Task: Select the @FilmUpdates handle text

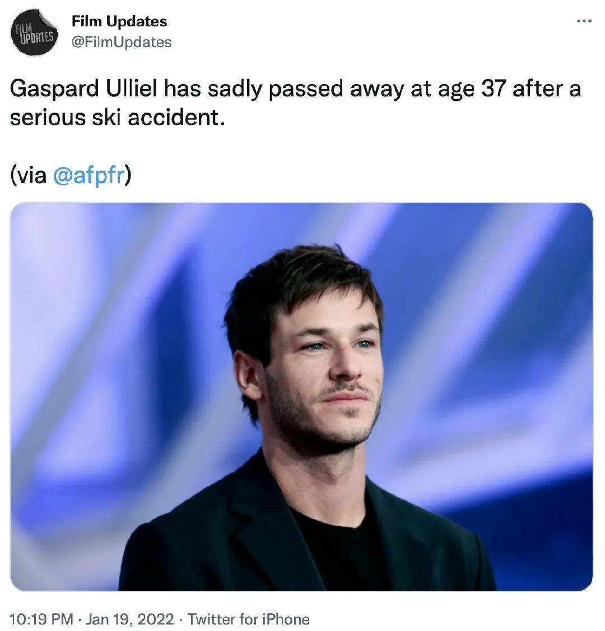Action: point(120,40)
